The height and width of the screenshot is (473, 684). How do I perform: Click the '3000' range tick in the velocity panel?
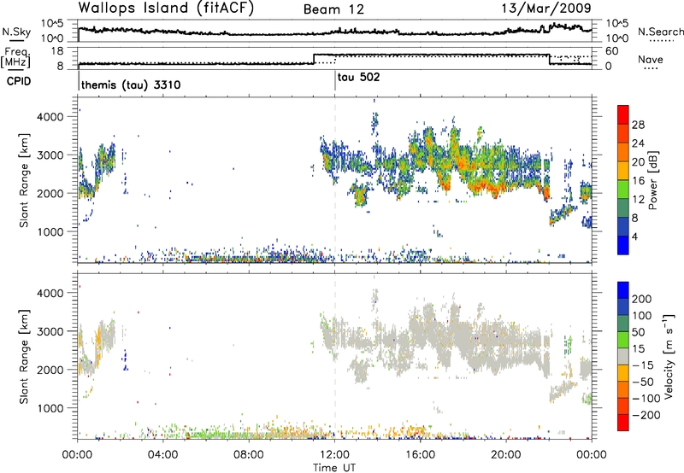50,331
